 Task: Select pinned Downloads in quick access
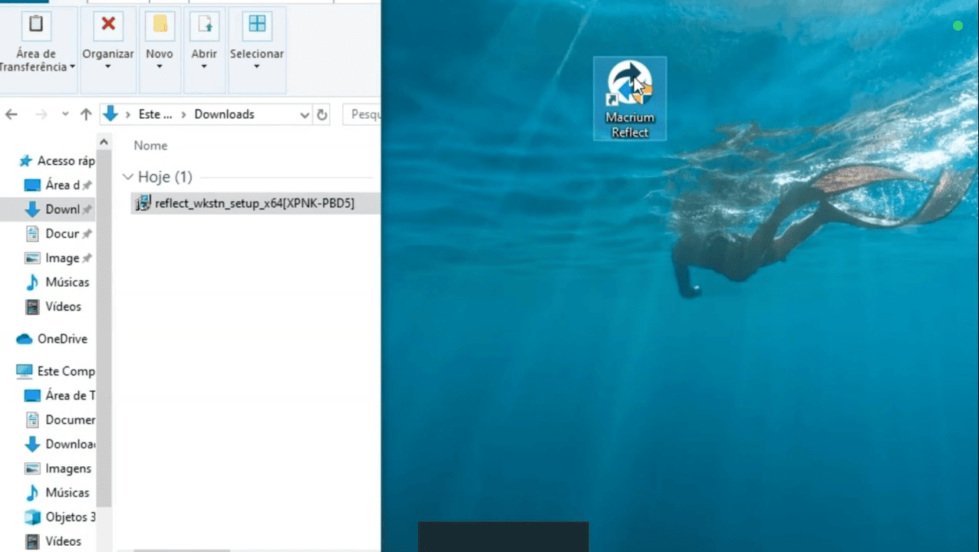[x=58, y=209]
